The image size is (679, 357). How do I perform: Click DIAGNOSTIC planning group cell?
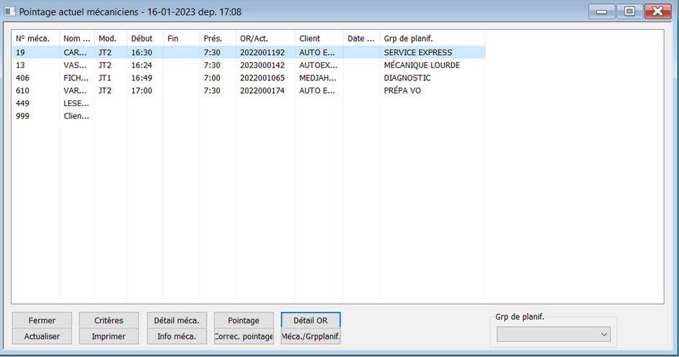point(407,78)
